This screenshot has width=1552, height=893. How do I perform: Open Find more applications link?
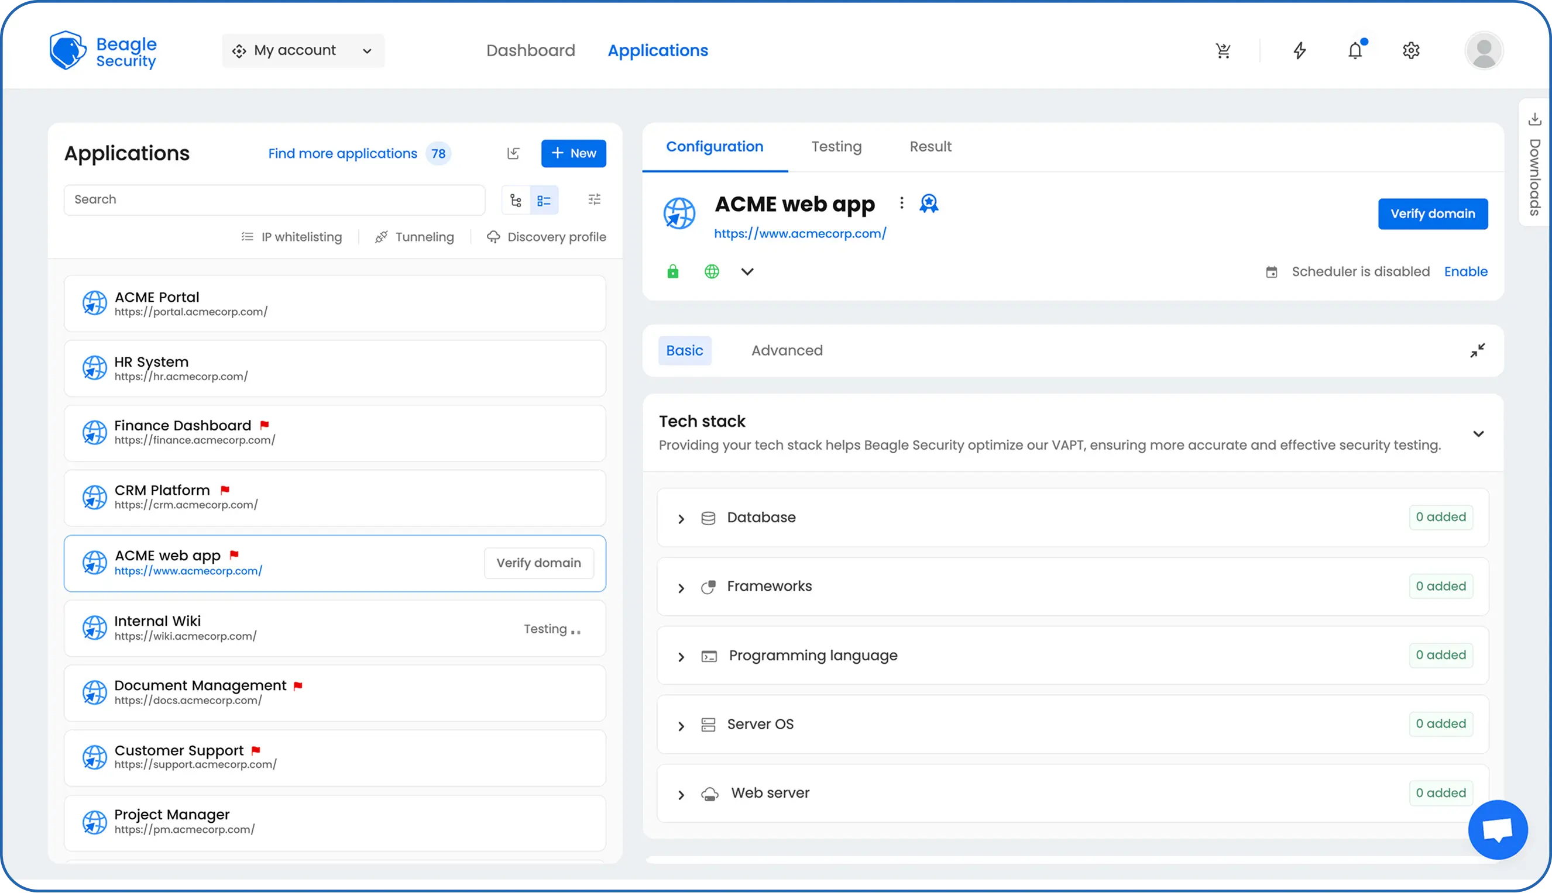342,153
